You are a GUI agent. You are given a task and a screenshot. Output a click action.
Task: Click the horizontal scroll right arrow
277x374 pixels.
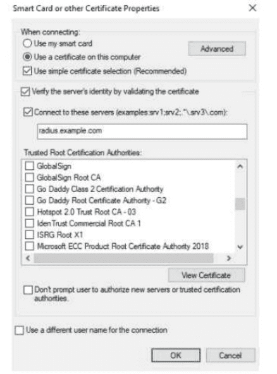[x=229, y=258]
